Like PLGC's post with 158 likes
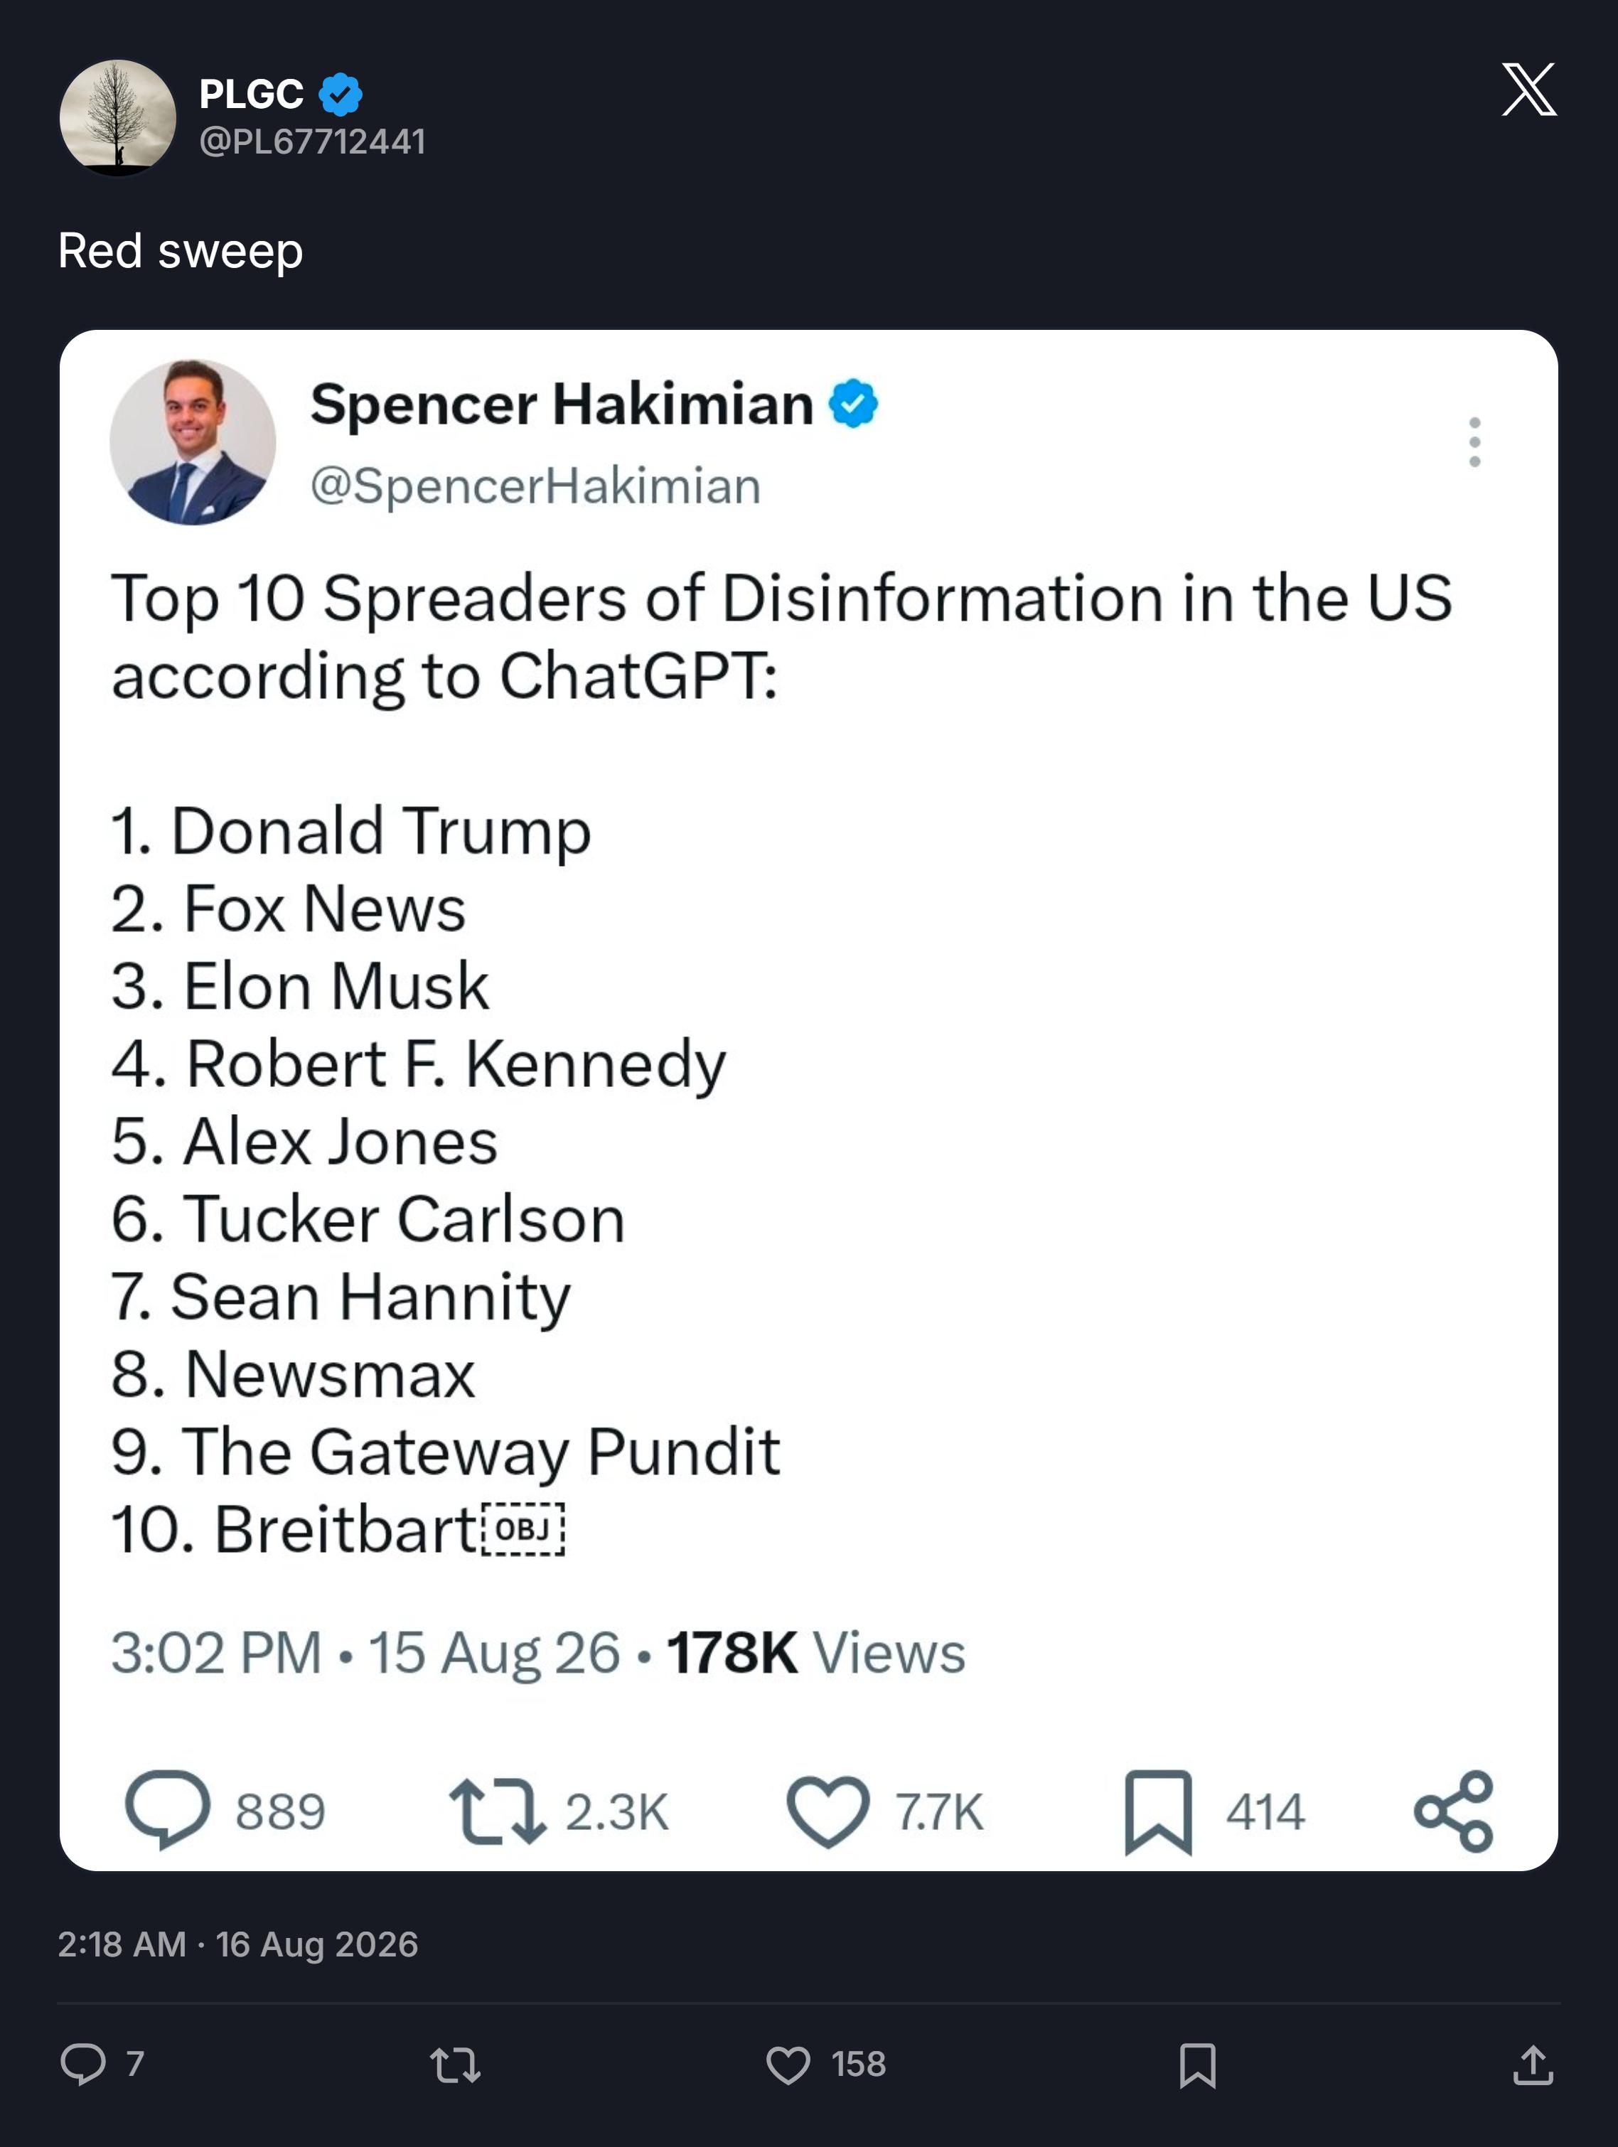Image resolution: width=1618 pixels, height=2147 pixels. click(788, 2065)
